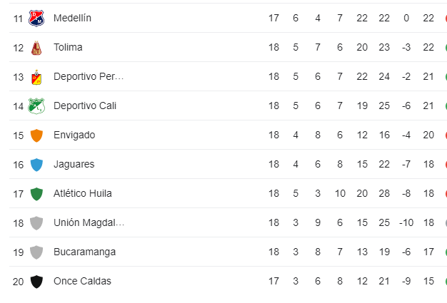Select the Once Caldas team name
Screen dimensions: 447x303
[x=82, y=281]
